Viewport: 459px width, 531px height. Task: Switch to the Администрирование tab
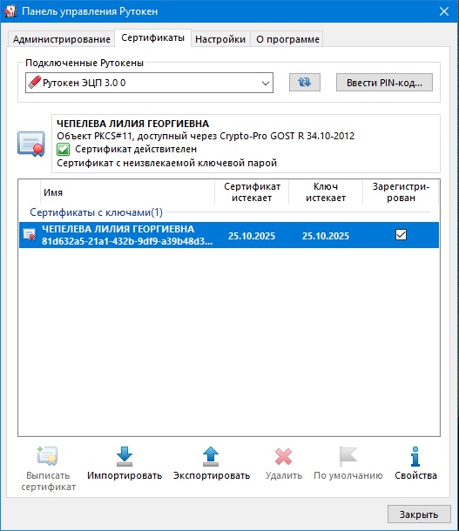[62, 39]
